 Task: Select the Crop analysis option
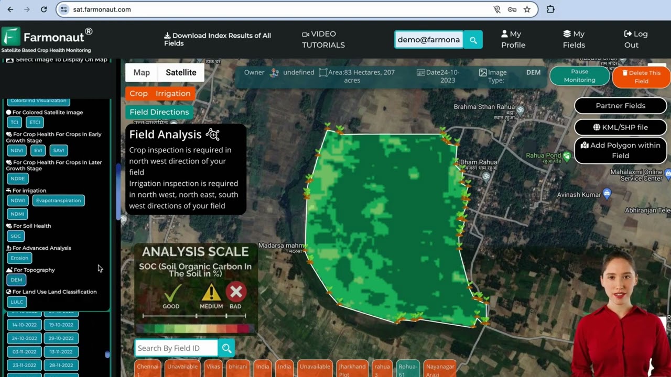pos(139,93)
